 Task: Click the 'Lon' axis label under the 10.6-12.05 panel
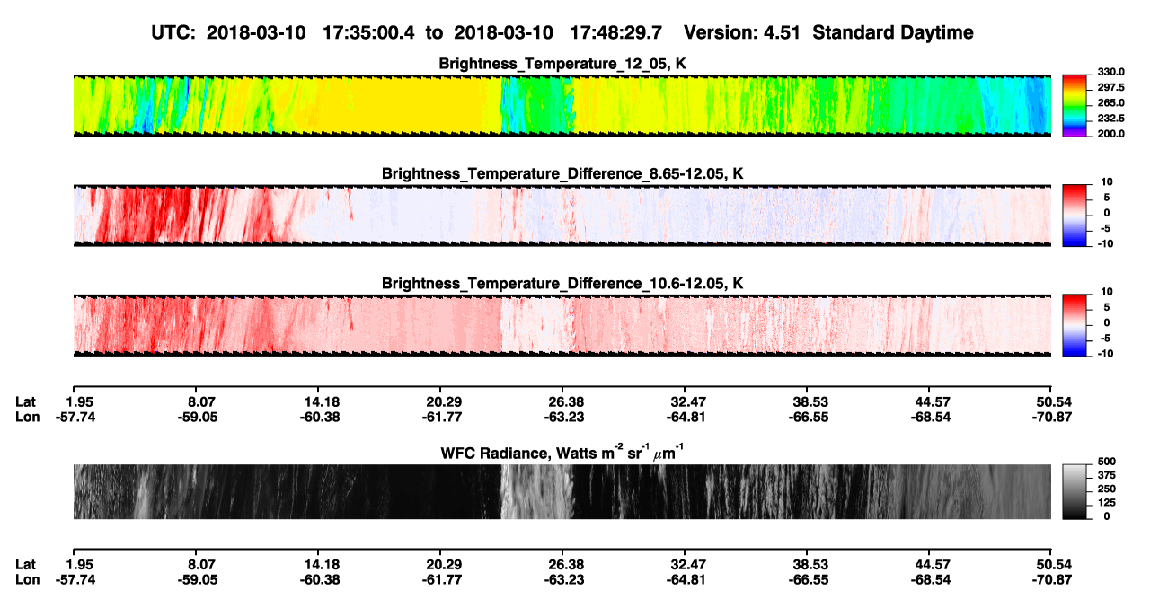(x=27, y=417)
